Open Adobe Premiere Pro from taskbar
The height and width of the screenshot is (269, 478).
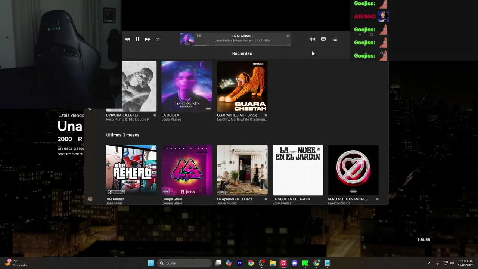240,263
